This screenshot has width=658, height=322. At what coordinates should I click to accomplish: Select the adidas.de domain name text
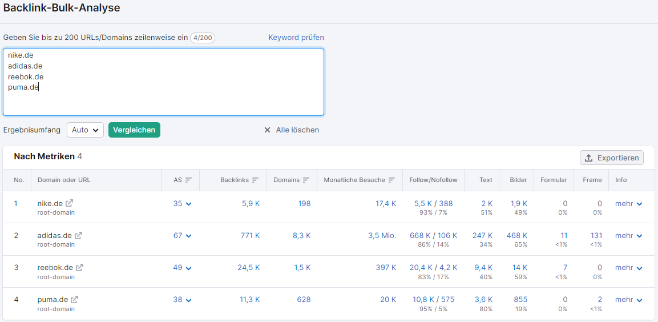(55, 236)
